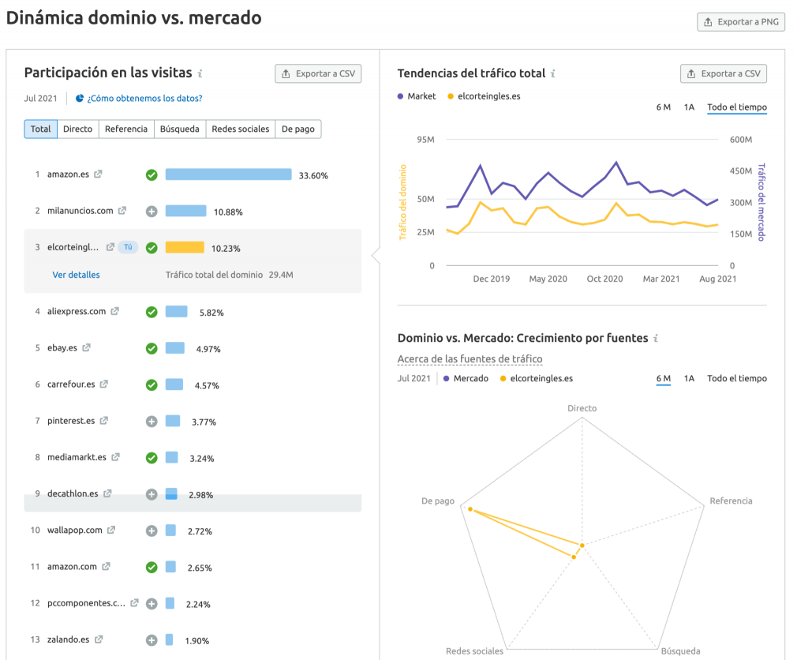
Task: Deselect amazon.es green checkmark
Action: 152,175
